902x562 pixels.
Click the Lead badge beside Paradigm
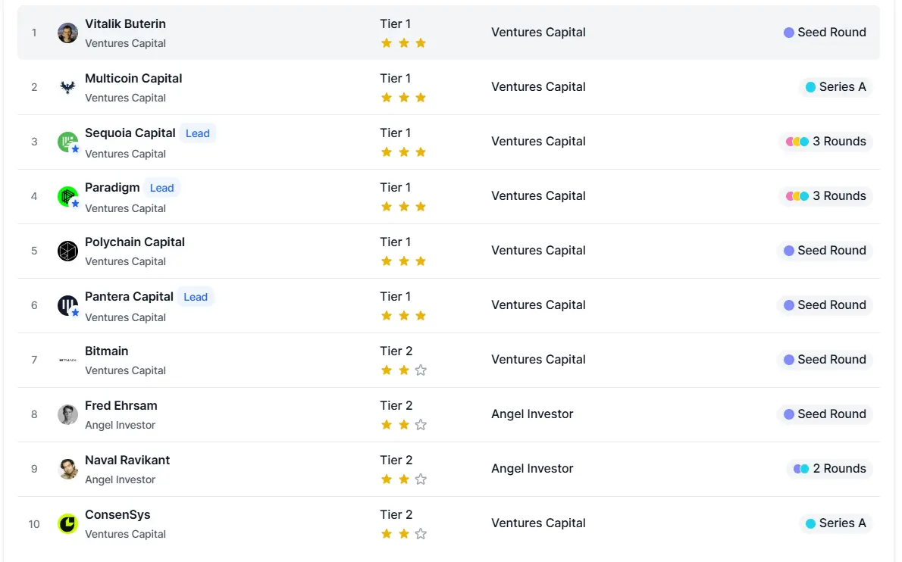click(162, 188)
